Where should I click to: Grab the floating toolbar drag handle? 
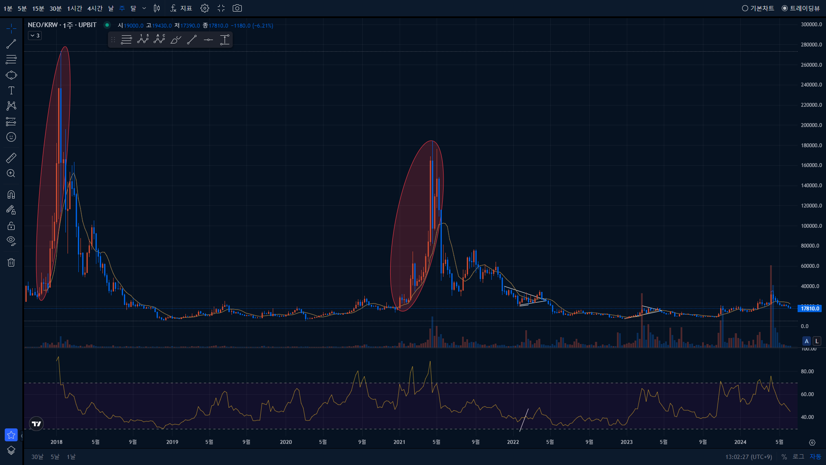pyautogui.click(x=113, y=40)
